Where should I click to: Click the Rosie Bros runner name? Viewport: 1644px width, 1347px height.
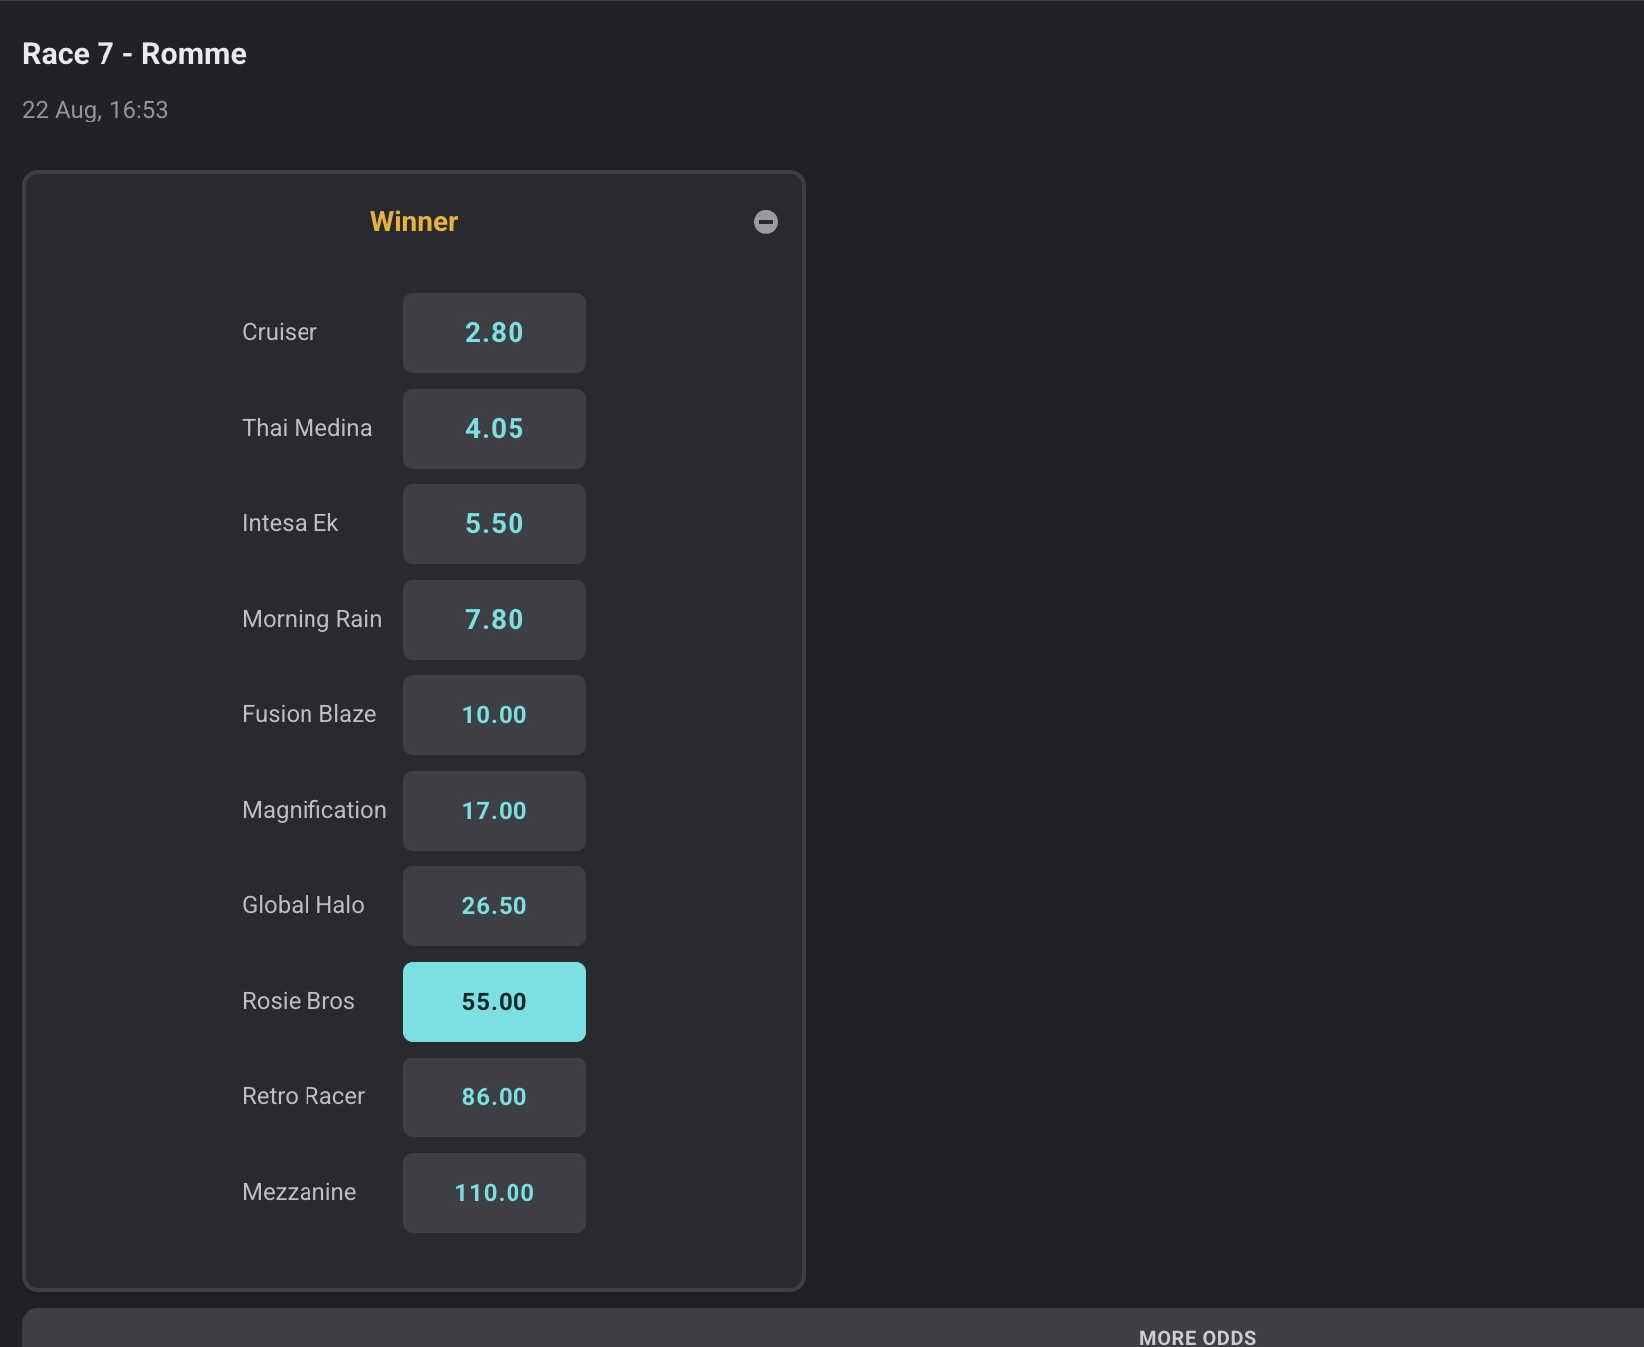tap(299, 1001)
